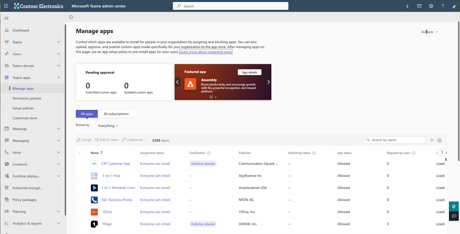Open the feedback chat icon at right edge
460x234 pixels.
pos(454,216)
